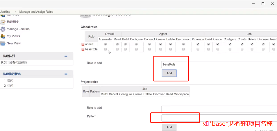Viewport: 277px width, 131px height.
Task: Maximize the browser window
Action: coord(263,4)
